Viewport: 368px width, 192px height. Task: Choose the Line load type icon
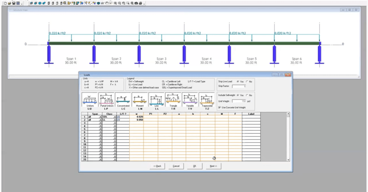pos(157,100)
